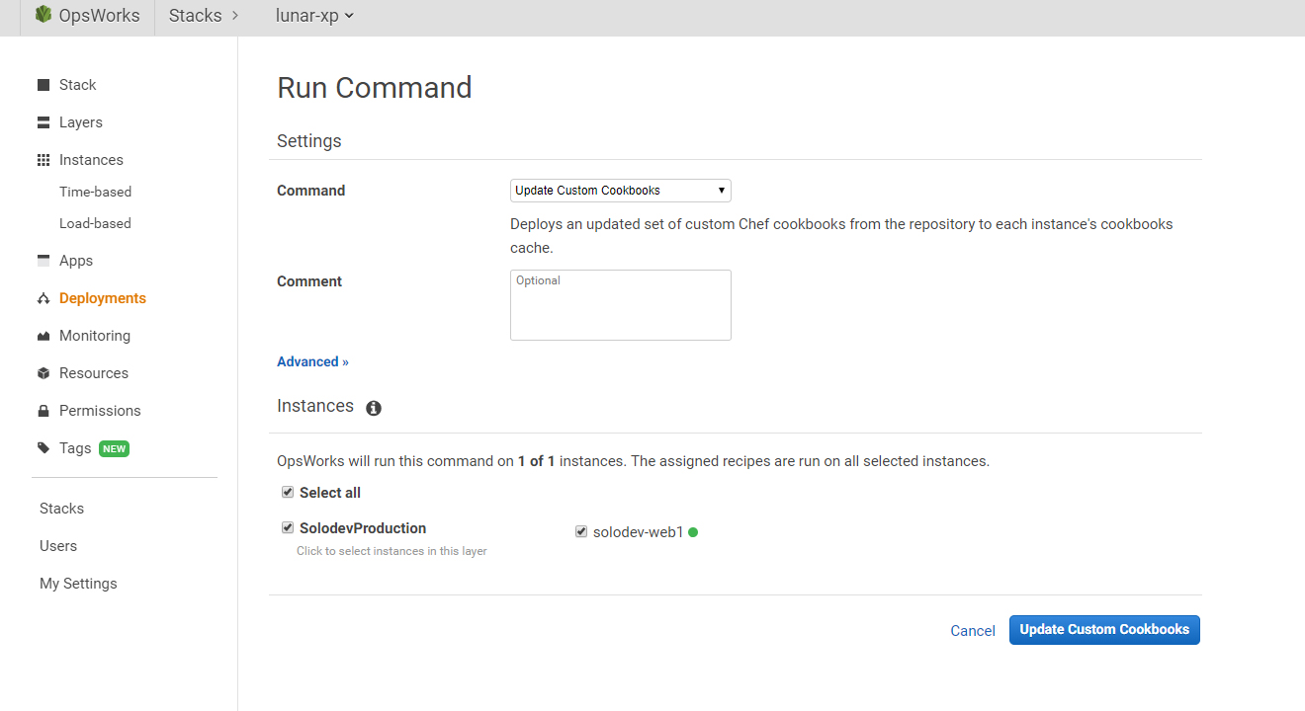Toggle the Select all checkbox
This screenshot has width=1305, height=711.
click(288, 492)
